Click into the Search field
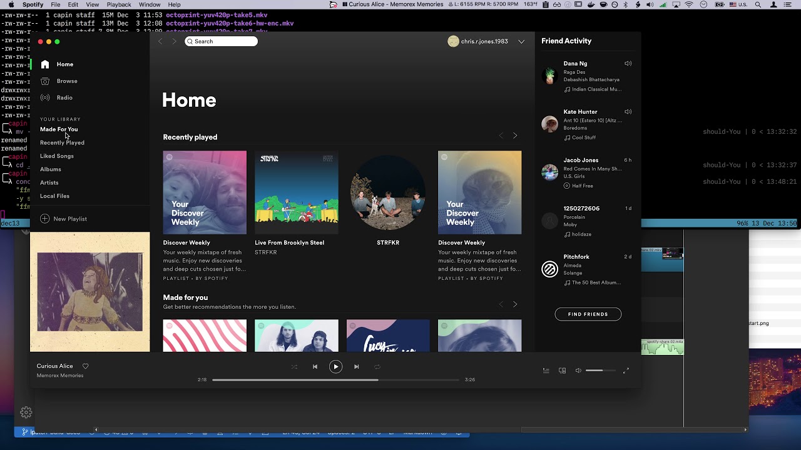 click(x=221, y=41)
